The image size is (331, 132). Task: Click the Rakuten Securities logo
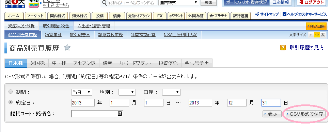tap(15, 4)
